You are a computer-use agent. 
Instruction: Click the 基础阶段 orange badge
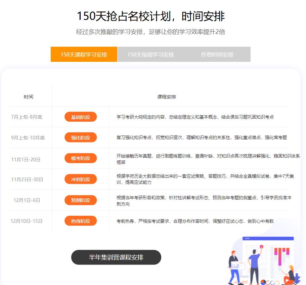click(81, 117)
